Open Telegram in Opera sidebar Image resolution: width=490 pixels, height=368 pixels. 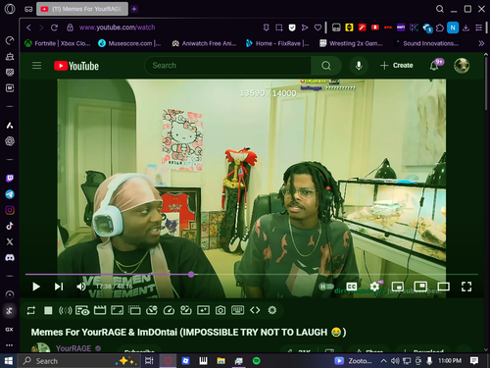tap(10, 194)
